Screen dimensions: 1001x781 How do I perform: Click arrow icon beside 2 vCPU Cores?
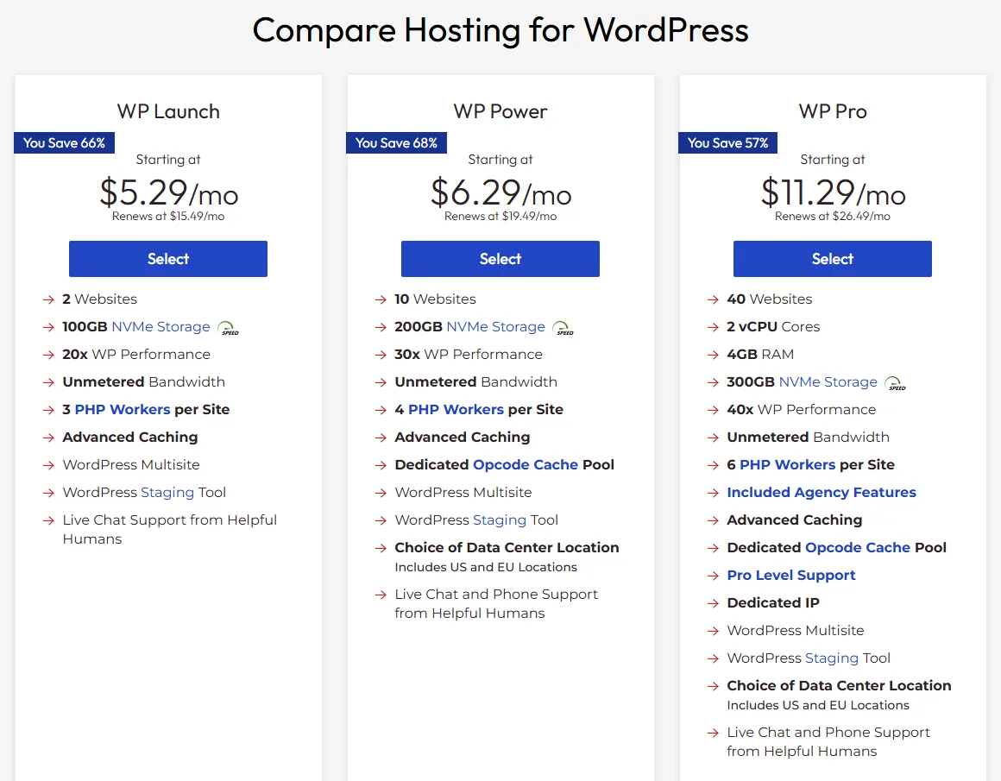[713, 328]
